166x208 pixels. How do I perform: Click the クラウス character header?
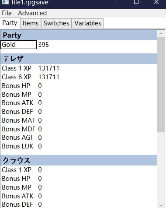(x=79, y=160)
